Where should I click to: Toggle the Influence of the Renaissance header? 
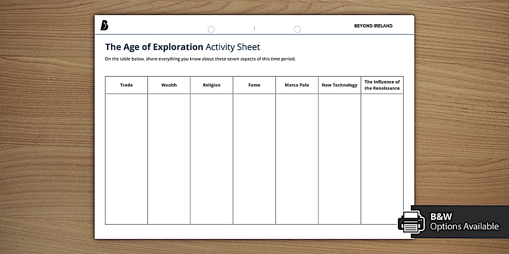point(382,85)
